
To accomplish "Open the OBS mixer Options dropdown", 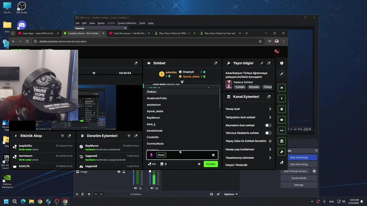I will (231, 194).
